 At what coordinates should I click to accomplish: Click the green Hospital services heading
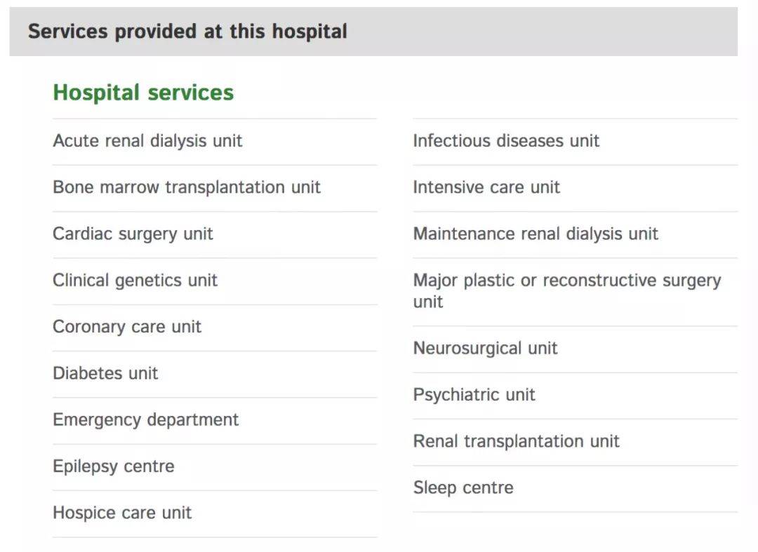(143, 93)
